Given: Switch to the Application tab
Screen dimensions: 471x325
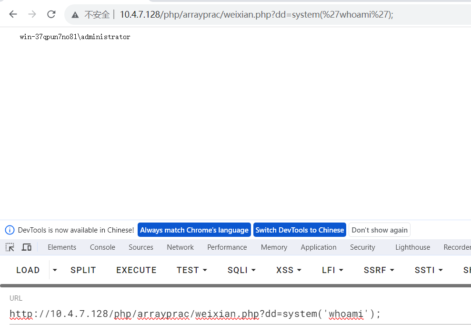Looking at the screenshot, I should point(319,247).
